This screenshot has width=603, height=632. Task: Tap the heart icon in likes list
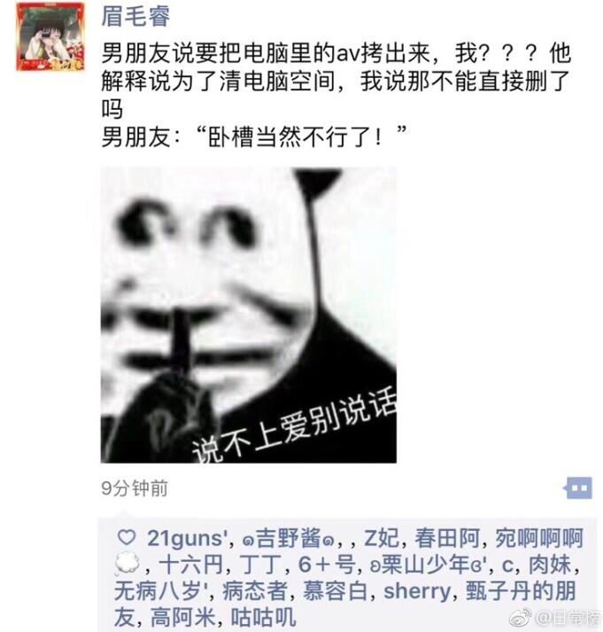pyautogui.click(x=127, y=538)
